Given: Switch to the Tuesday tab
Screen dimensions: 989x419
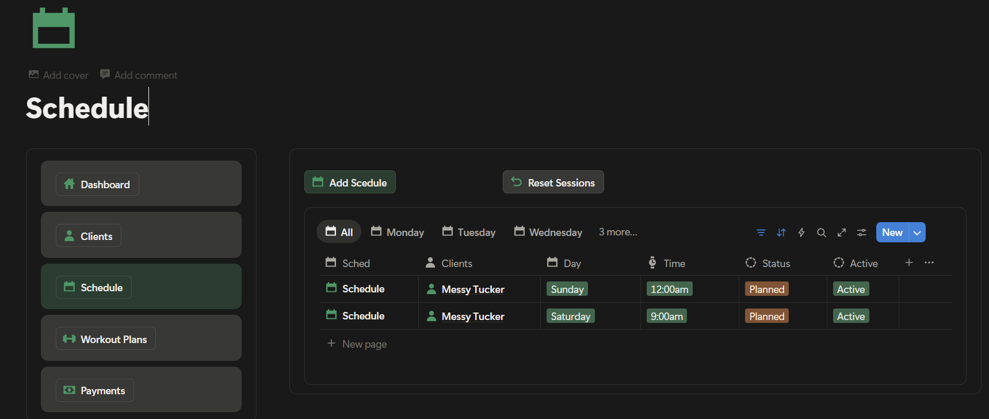Looking at the screenshot, I should point(469,232).
